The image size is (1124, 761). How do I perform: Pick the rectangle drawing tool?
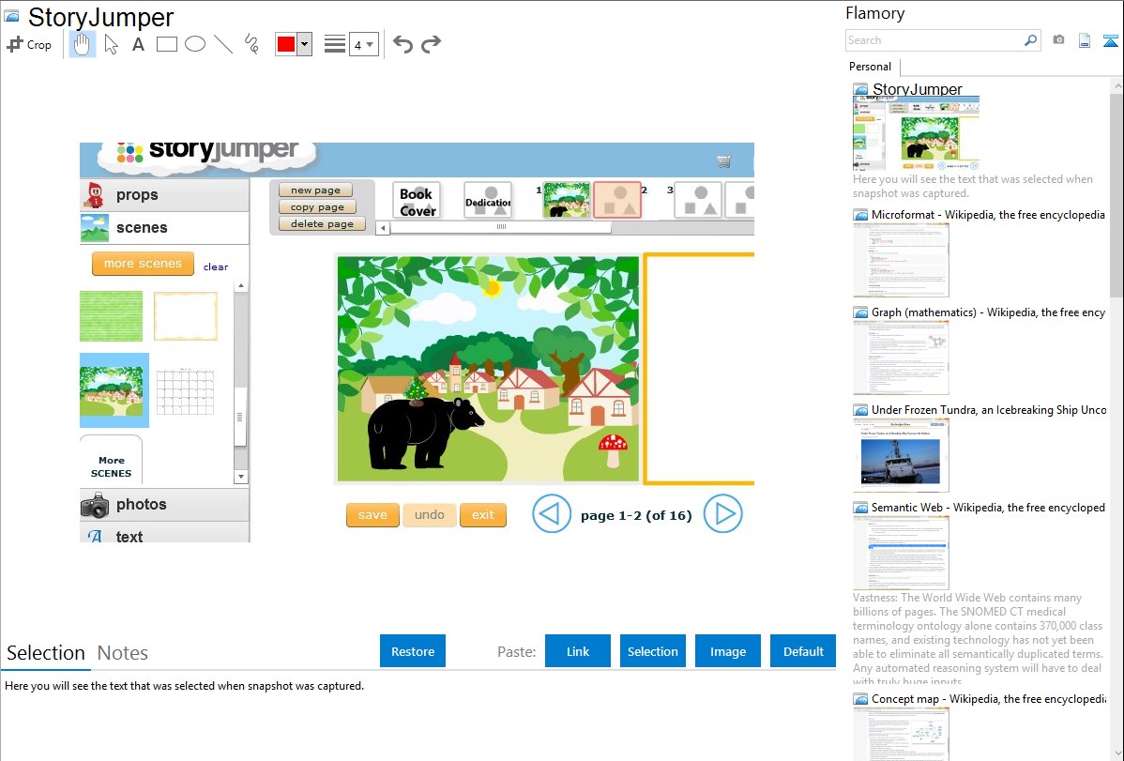tap(166, 44)
